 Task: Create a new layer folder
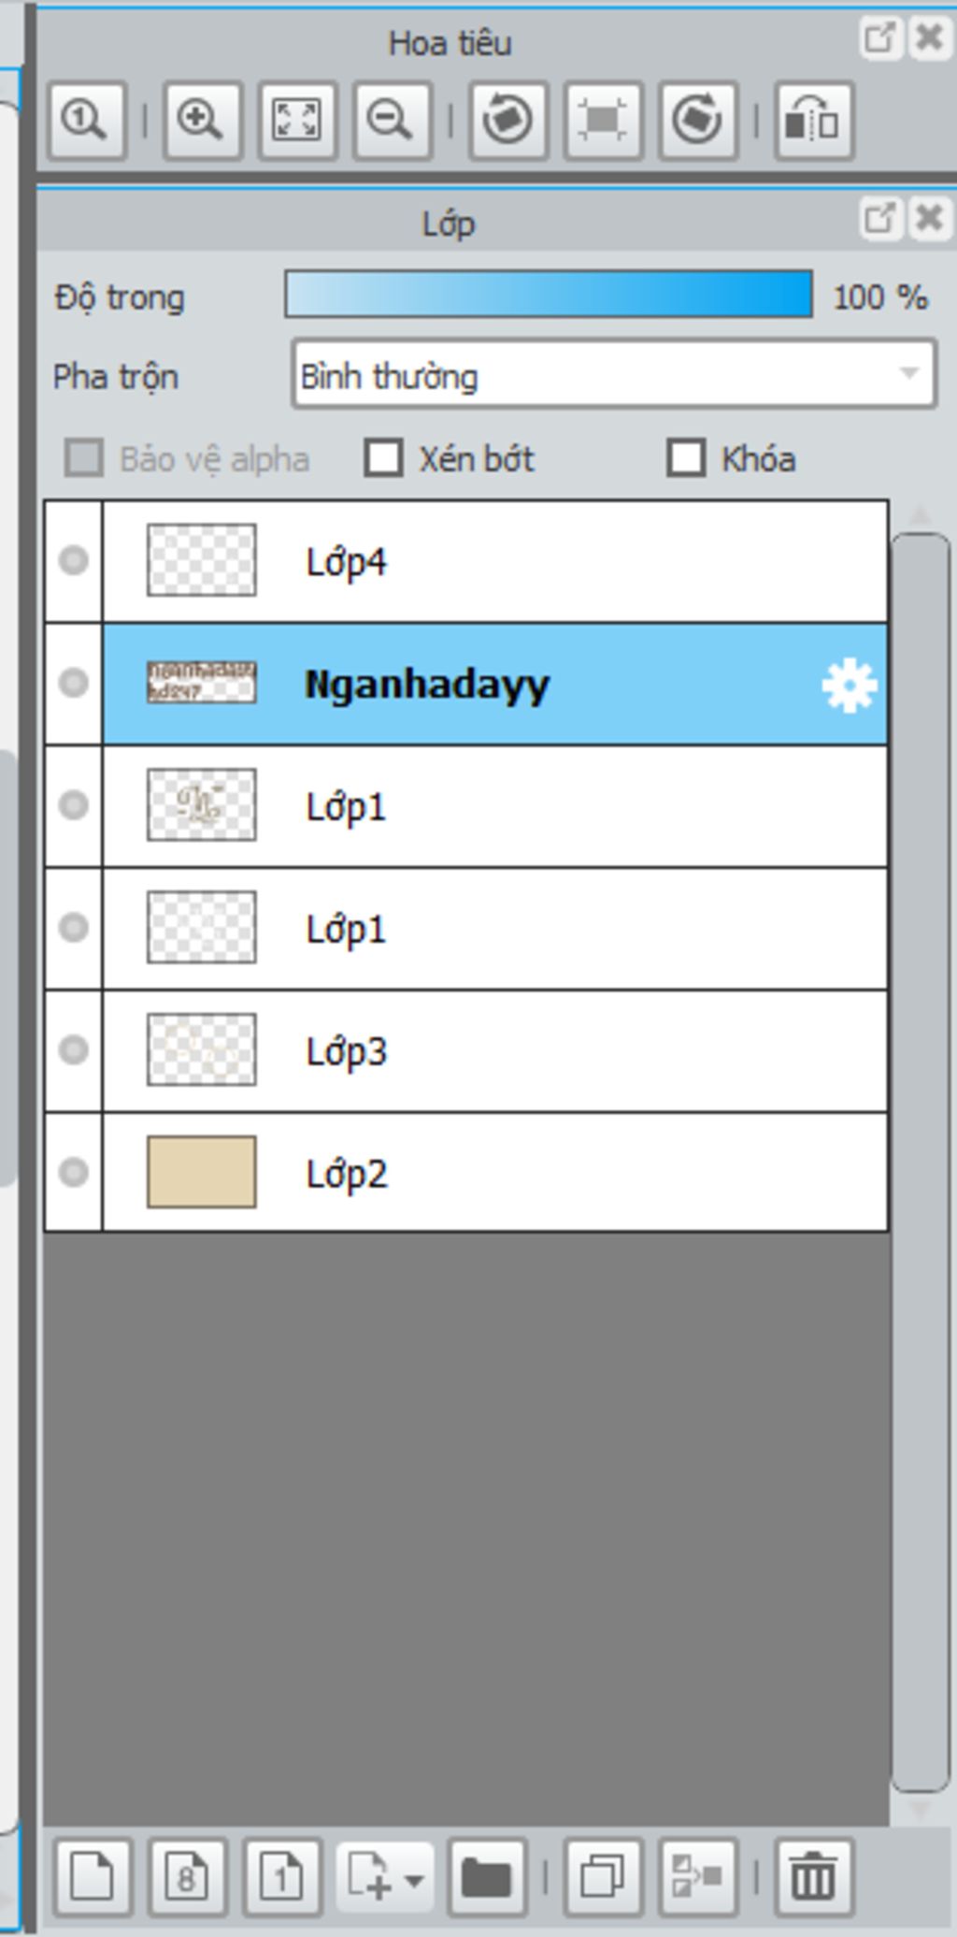[487, 1877]
